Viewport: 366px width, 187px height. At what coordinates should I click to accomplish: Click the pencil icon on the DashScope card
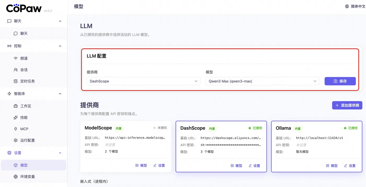pyautogui.click(x=250, y=166)
